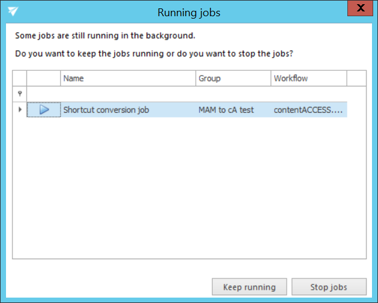Click the Name filter field in filter row
The image size is (378, 303).
(x=128, y=94)
